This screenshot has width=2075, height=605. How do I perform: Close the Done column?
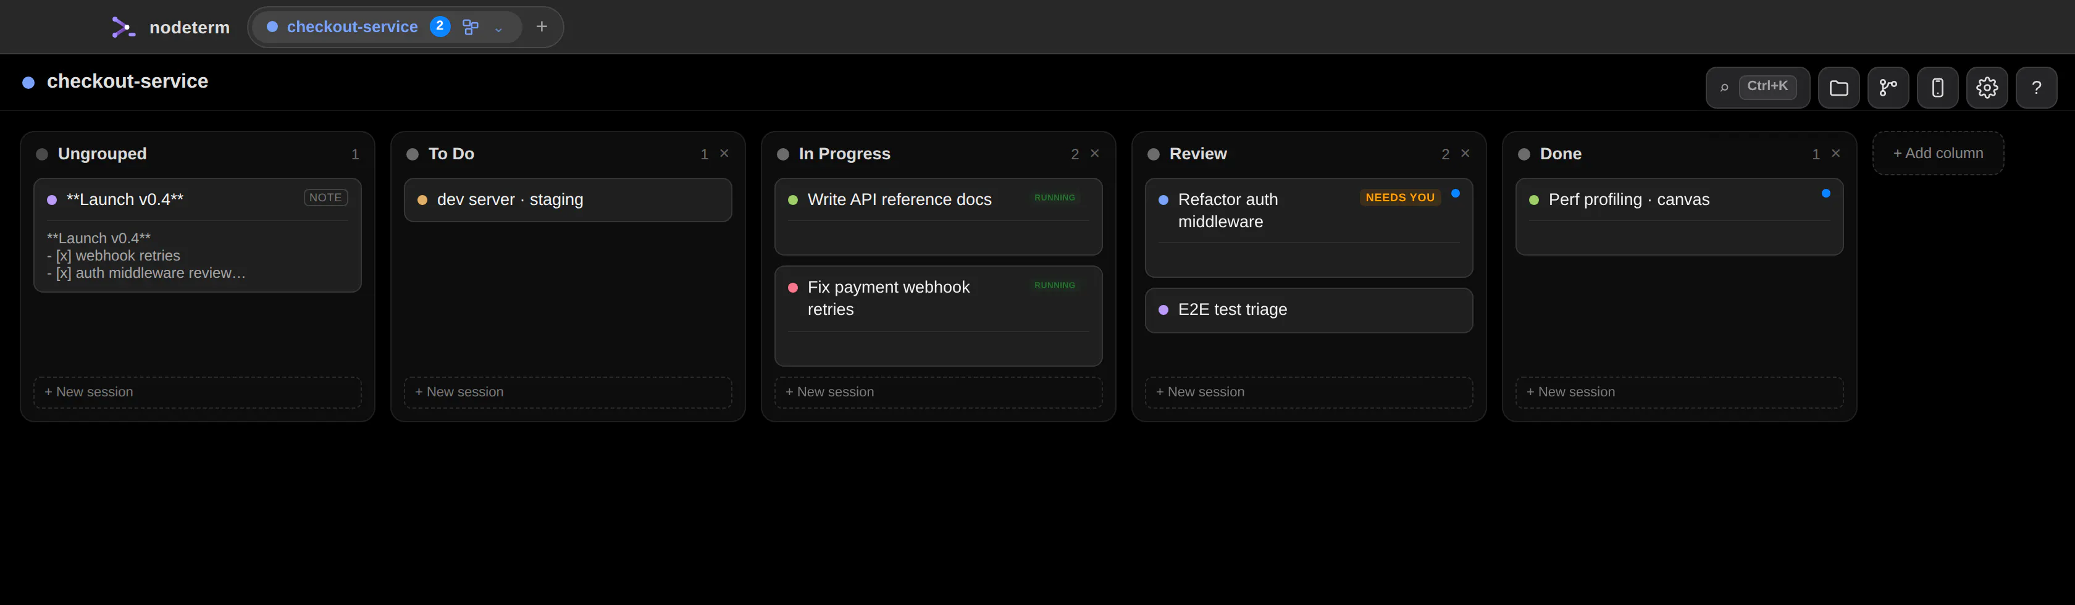1836,153
